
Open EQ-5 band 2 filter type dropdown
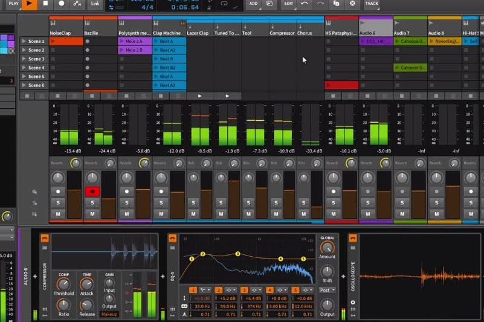pyautogui.click(x=231, y=290)
